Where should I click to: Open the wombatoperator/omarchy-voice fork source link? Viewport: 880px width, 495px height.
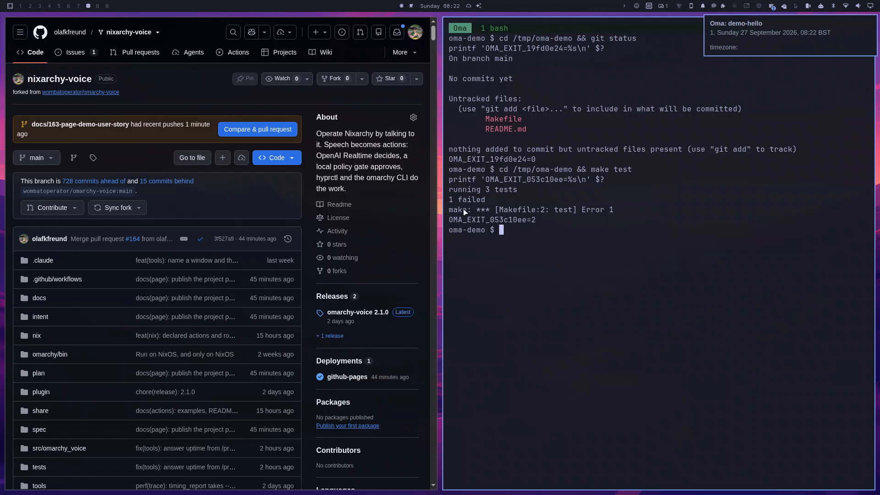[x=81, y=92]
